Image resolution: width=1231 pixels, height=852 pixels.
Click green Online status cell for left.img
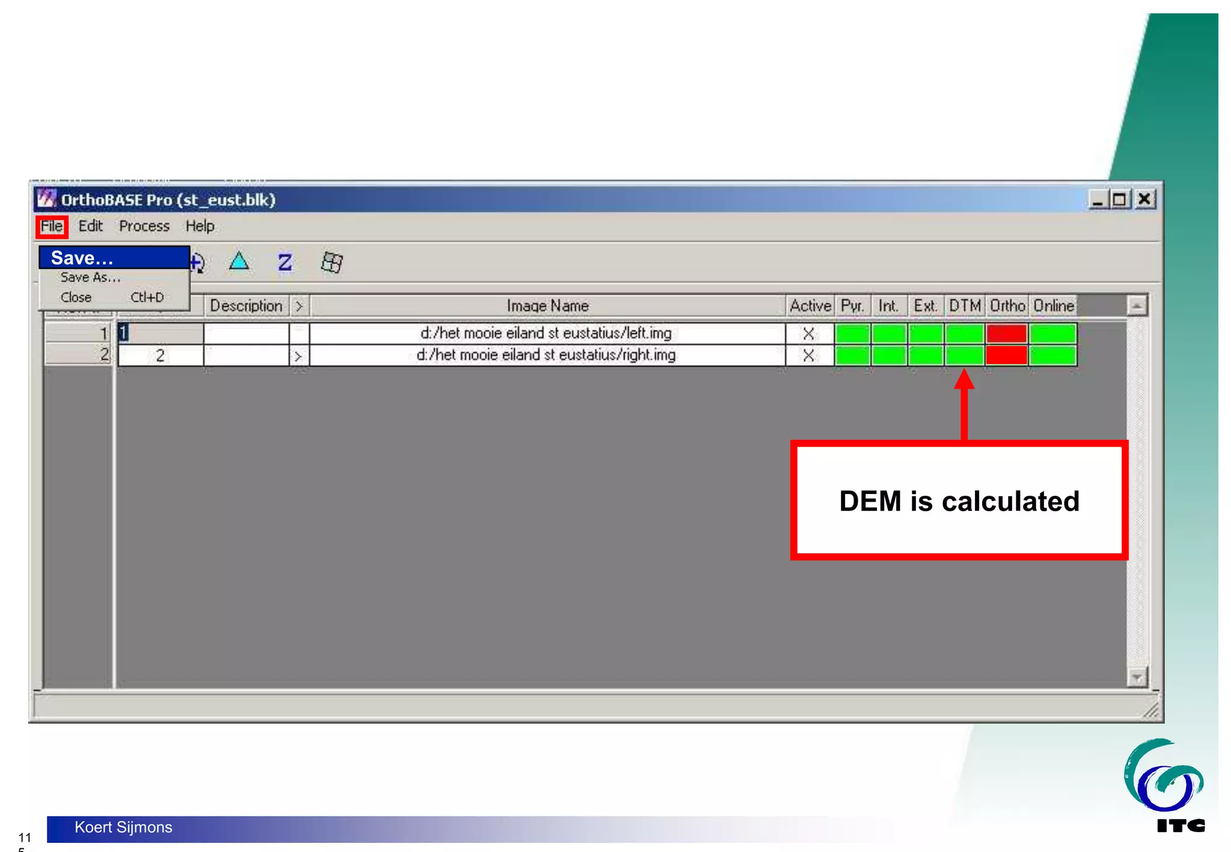pyautogui.click(x=1052, y=333)
